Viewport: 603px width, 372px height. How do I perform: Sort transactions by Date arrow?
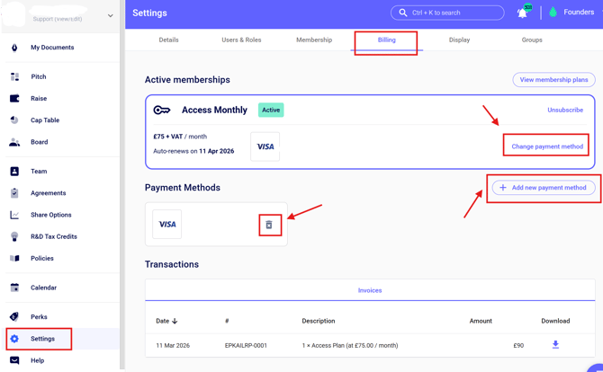click(175, 321)
